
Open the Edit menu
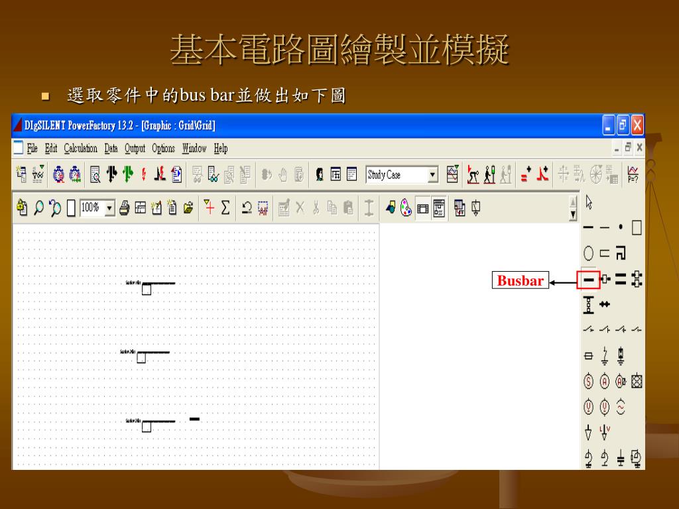click(x=51, y=148)
